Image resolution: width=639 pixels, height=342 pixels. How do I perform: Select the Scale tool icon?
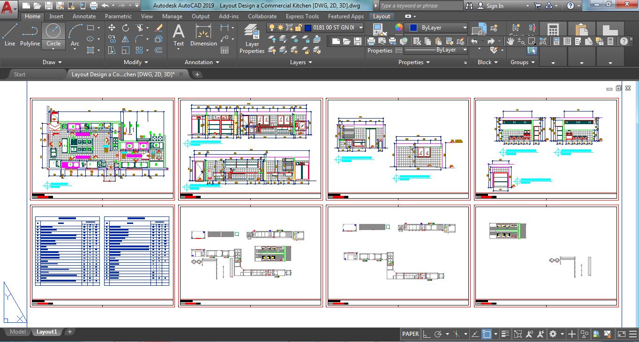click(126, 50)
